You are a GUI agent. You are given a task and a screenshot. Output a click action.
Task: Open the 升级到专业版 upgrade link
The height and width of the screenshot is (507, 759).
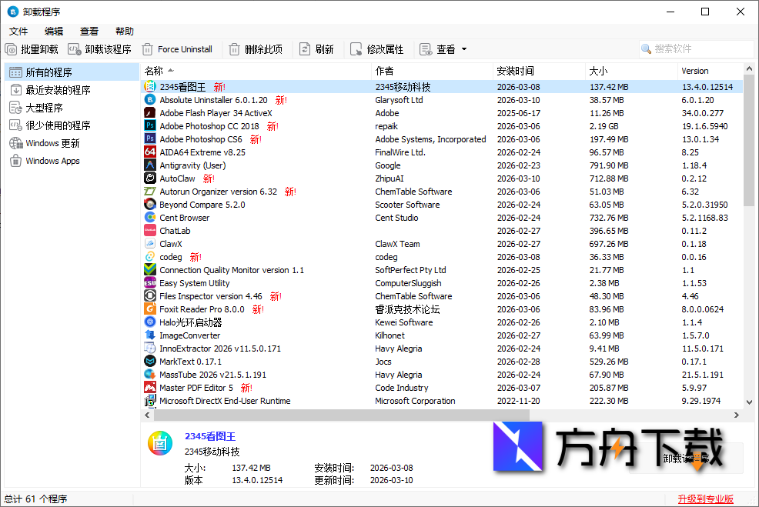[x=705, y=498]
